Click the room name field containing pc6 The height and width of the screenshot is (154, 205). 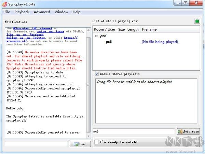pyautogui.click(x=133, y=131)
